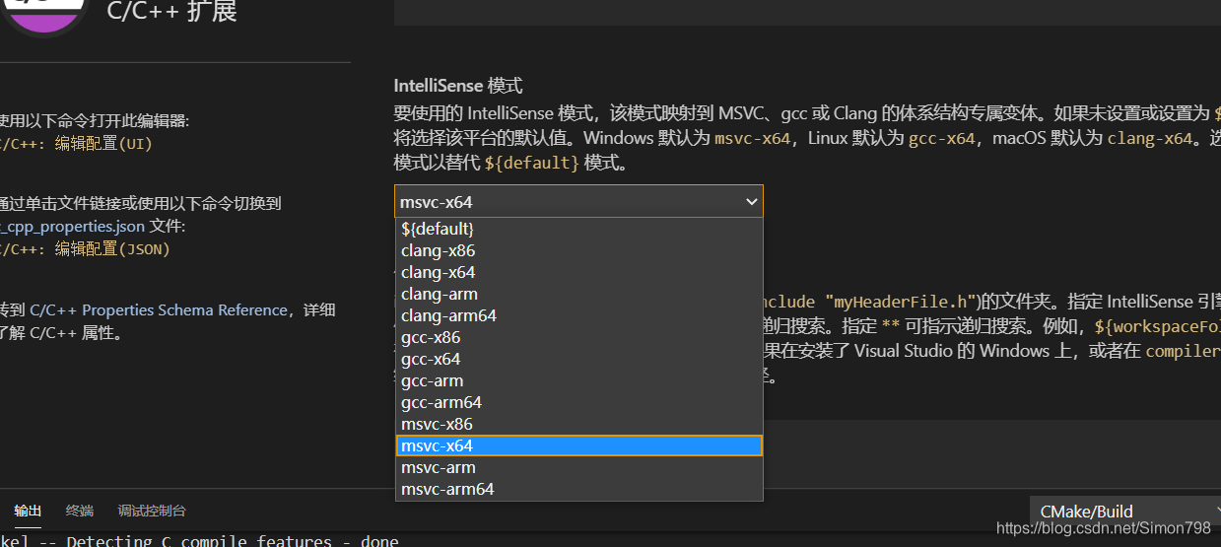Click the IntelliSense 模式 heading

458,86
